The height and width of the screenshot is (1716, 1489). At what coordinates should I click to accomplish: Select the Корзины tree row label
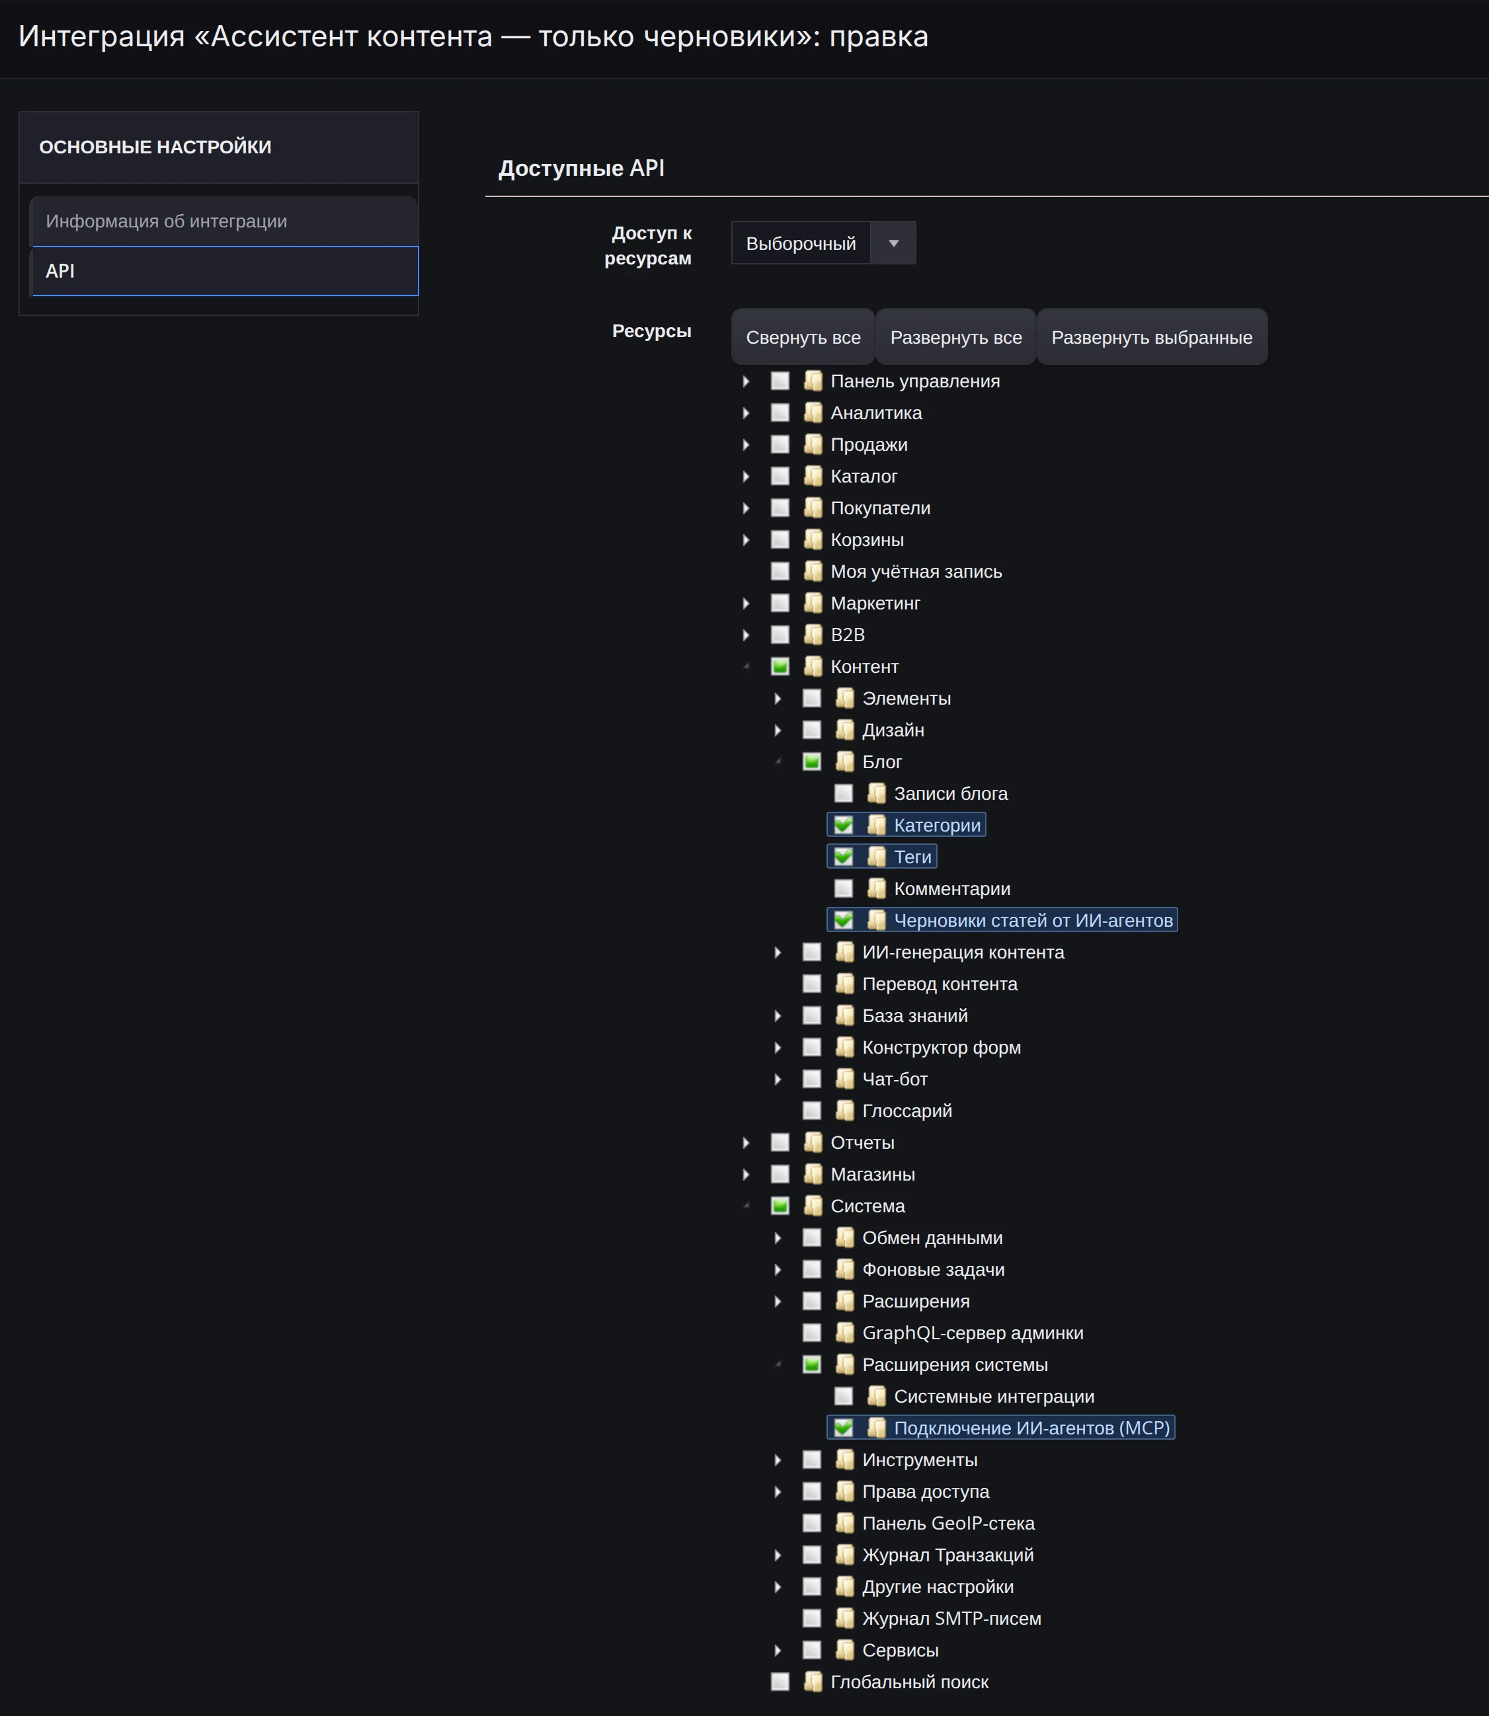tap(867, 540)
